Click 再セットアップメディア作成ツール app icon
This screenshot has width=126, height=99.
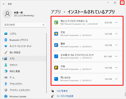56,22
